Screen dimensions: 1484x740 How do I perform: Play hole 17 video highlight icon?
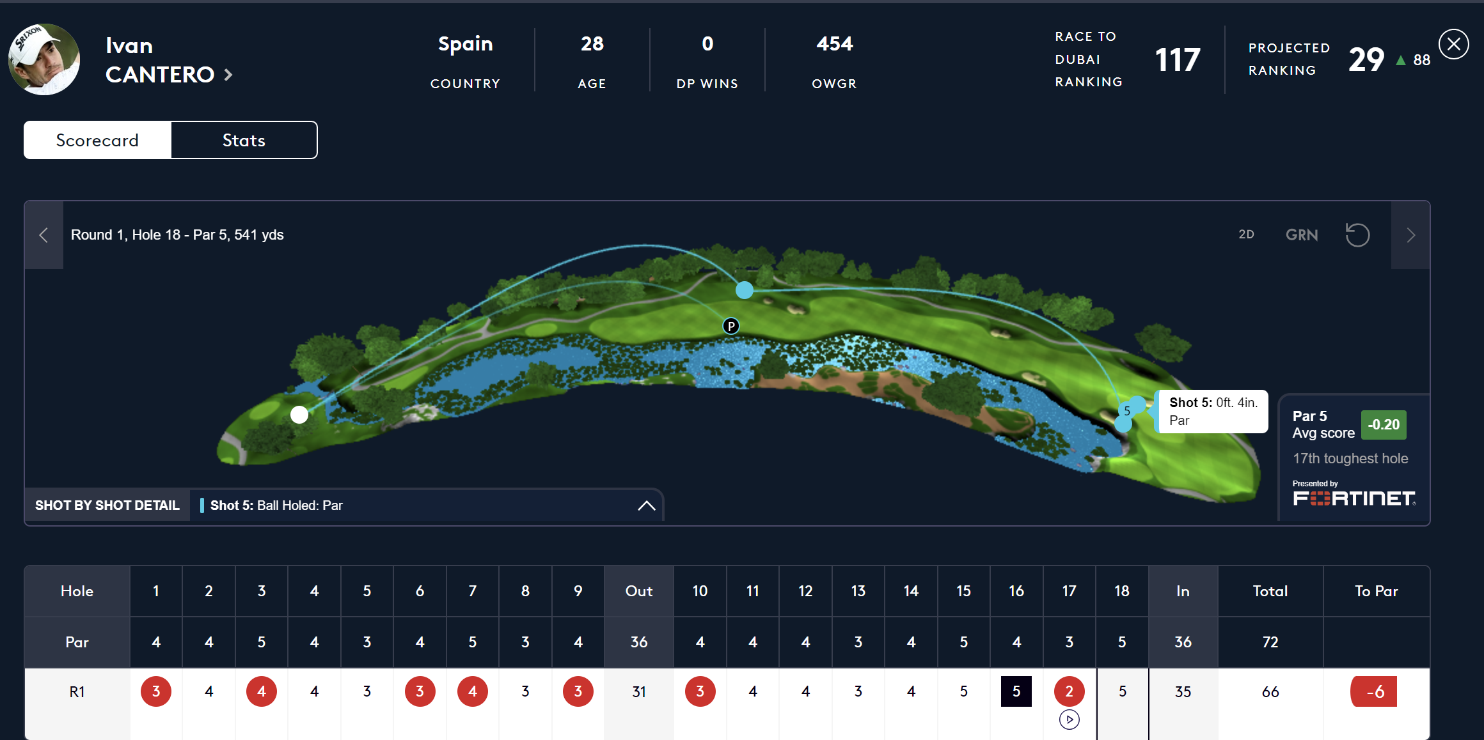[x=1069, y=720]
